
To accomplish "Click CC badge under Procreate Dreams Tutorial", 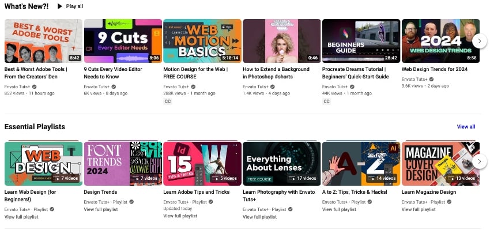I will pos(326,102).
